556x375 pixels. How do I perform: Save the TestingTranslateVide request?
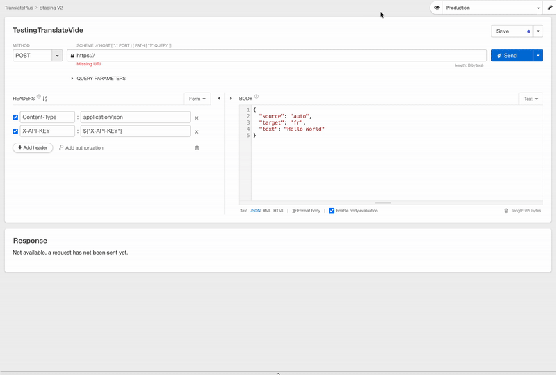(x=512, y=31)
